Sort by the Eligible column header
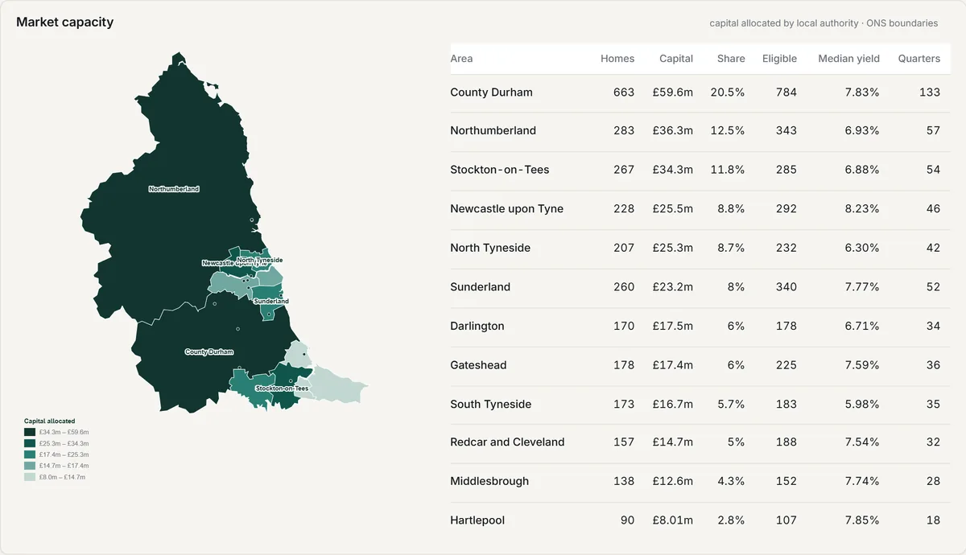 pyautogui.click(x=779, y=59)
